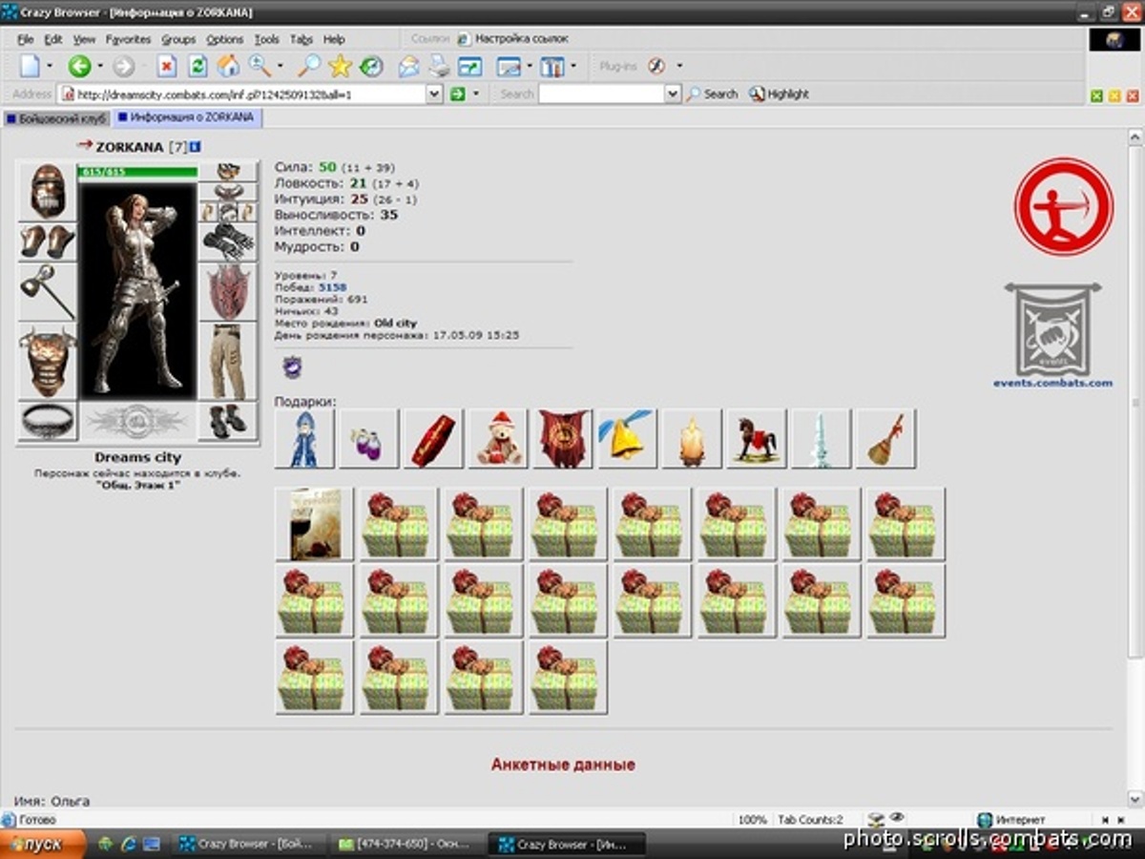Screen dimensions: 1145x859
Task: Click the hammer weapon slot
Action: (x=47, y=292)
